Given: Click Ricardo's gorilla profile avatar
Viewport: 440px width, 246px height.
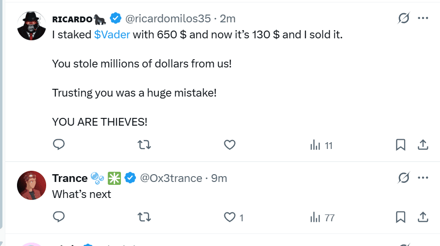Looking at the screenshot, I should point(32,25).
